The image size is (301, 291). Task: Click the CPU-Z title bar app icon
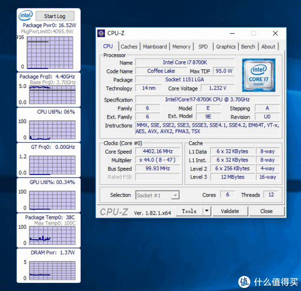pos(101,33)
